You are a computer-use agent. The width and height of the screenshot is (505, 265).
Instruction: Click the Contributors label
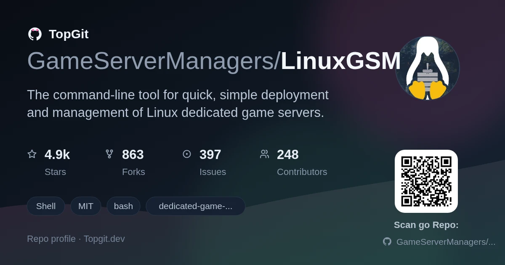tap(302, 172)
